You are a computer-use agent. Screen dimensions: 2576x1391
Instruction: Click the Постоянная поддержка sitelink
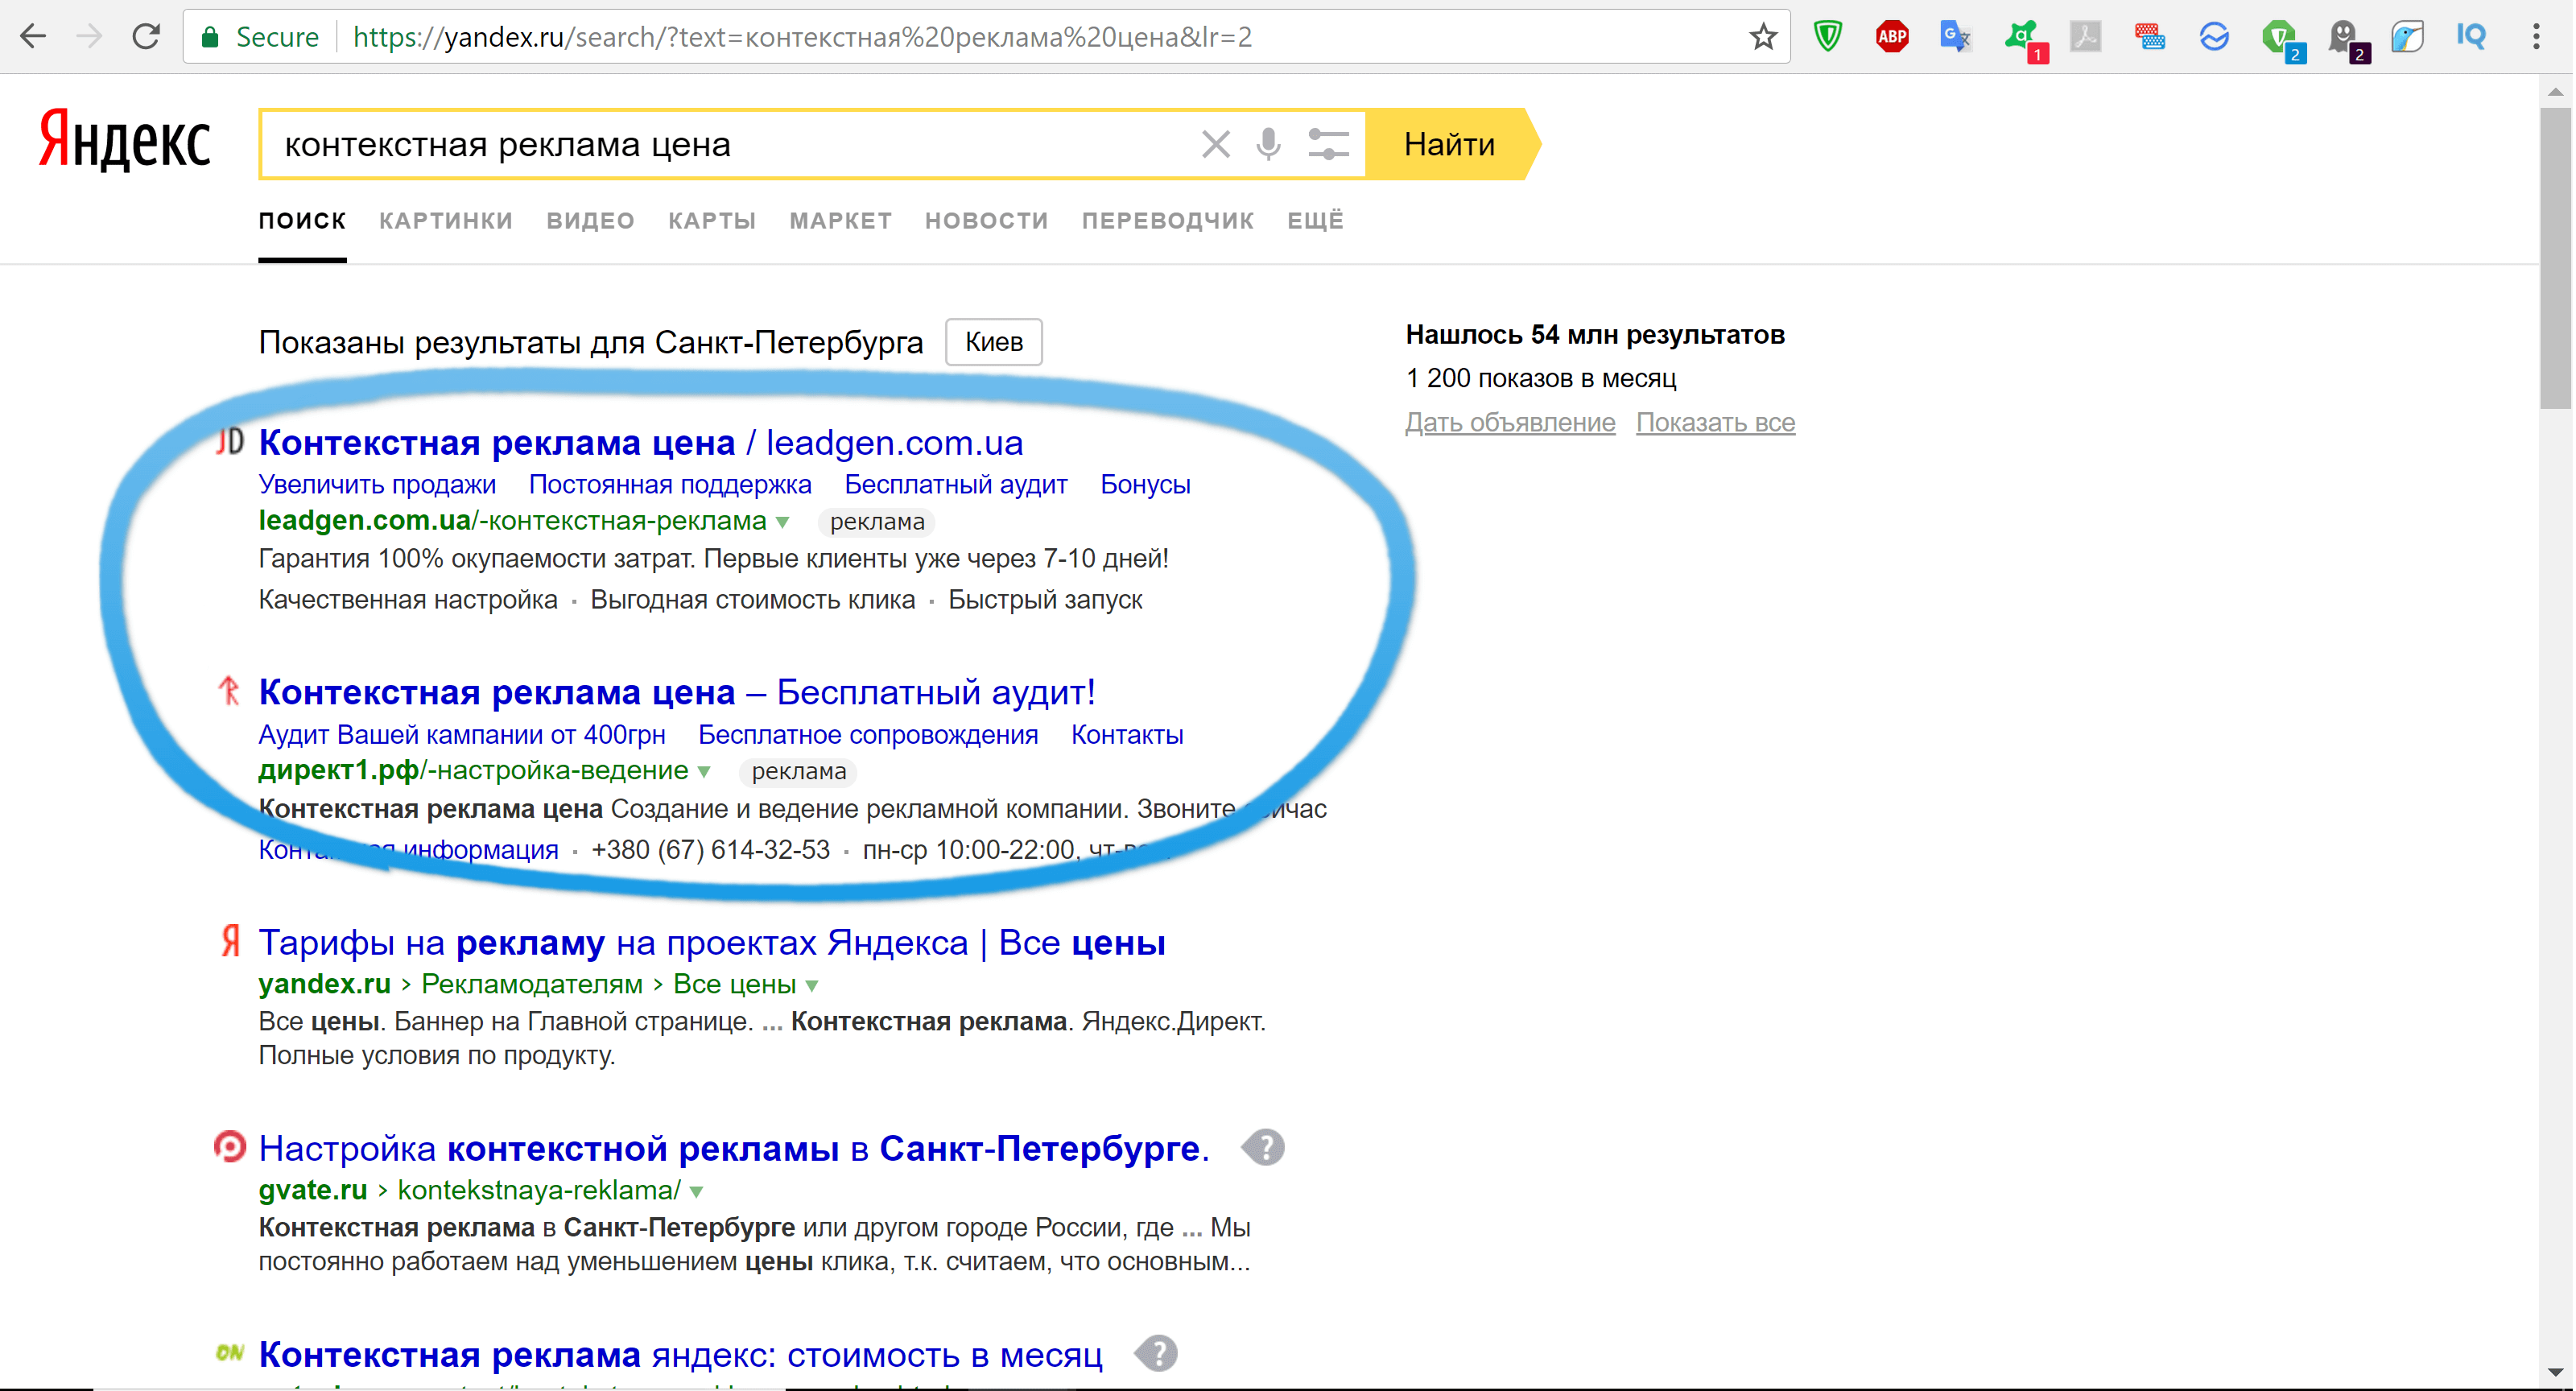[x=670, y=485]
